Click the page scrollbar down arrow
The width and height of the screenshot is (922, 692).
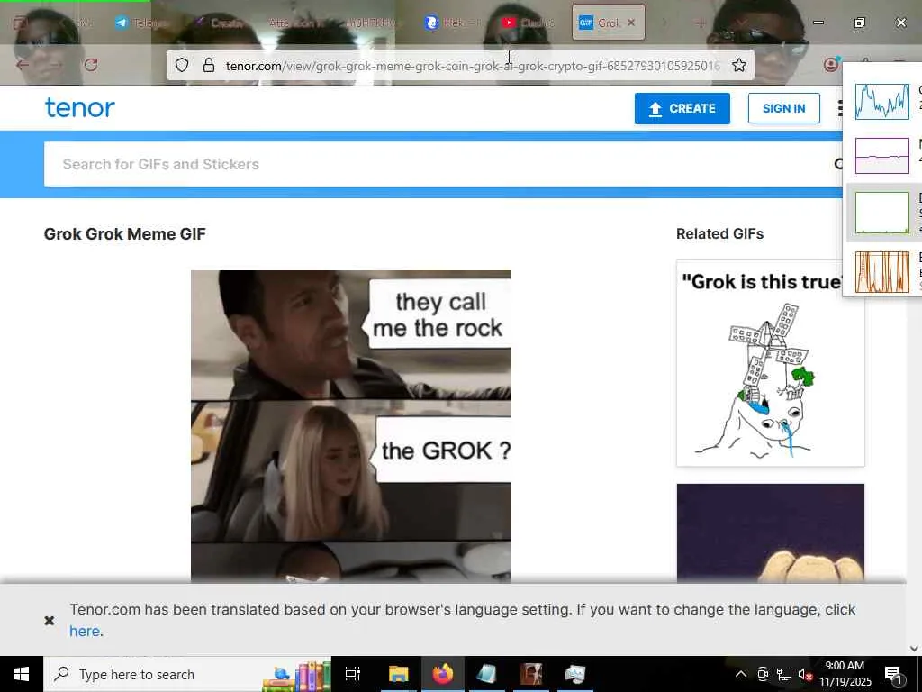914,649
